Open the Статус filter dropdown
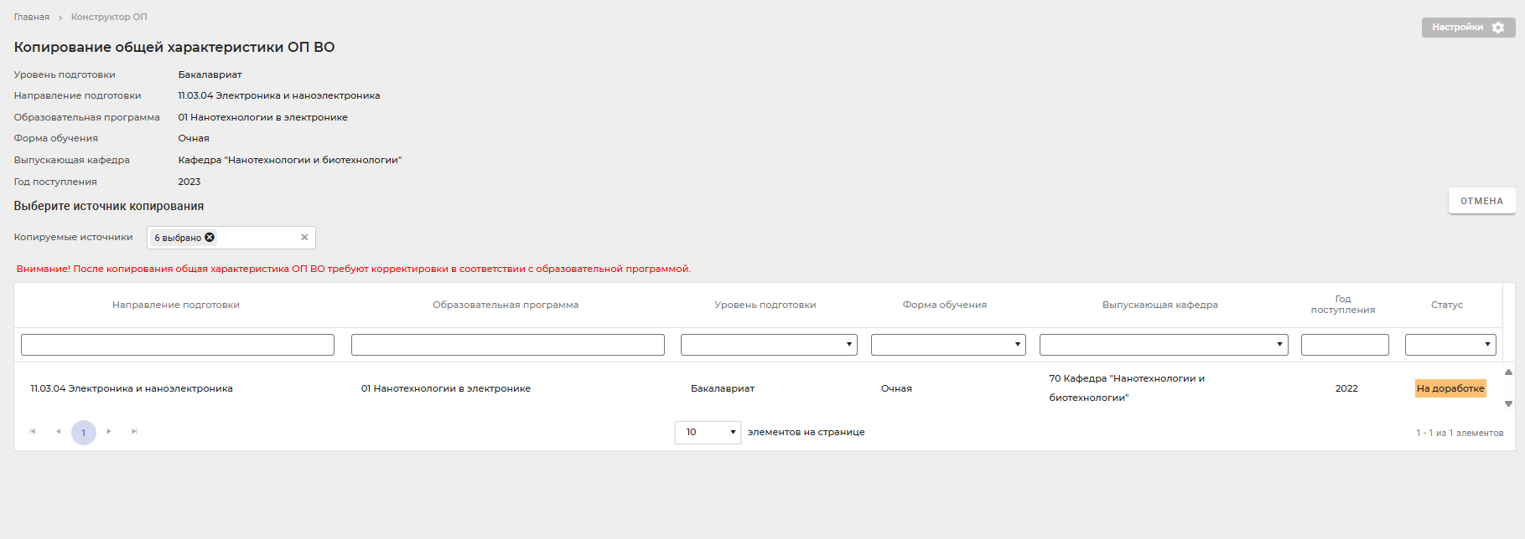1525x539 pixels. [x=1450, y=345]
